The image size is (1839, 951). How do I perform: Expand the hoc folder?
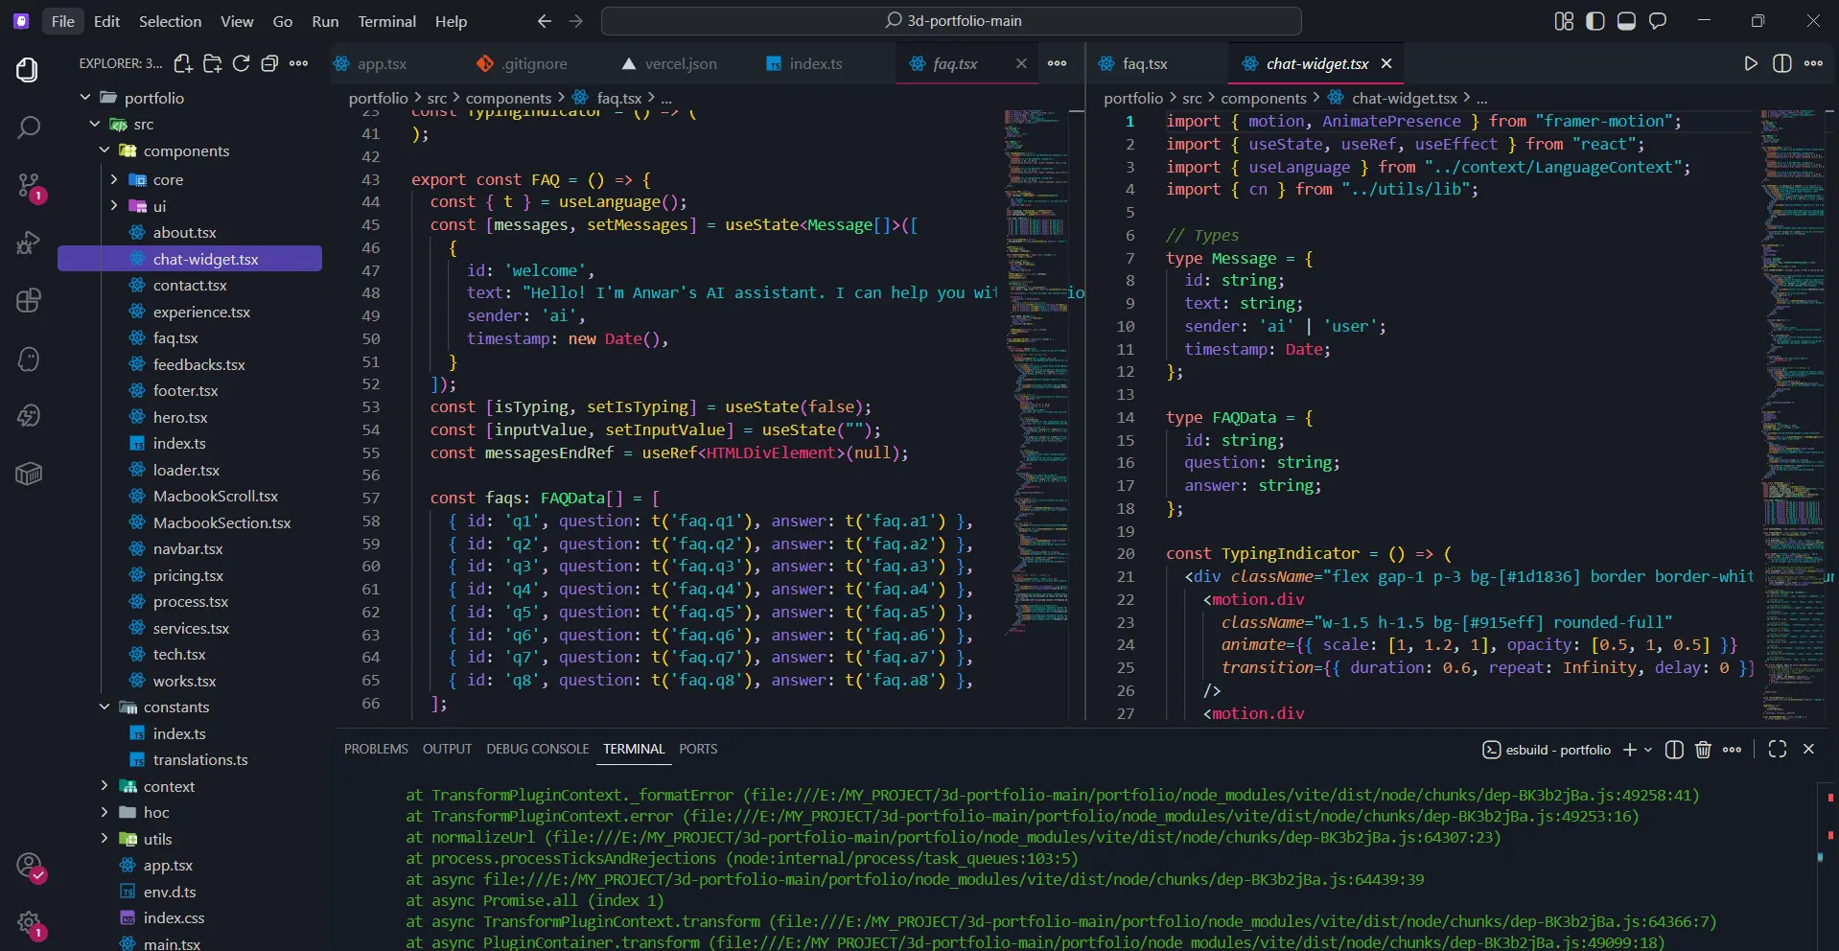pyautogui.click(x=105, y=812)
